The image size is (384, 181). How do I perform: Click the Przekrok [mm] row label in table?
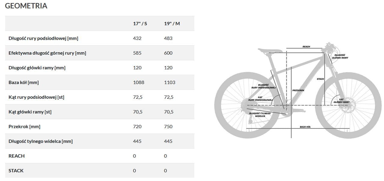24,126
